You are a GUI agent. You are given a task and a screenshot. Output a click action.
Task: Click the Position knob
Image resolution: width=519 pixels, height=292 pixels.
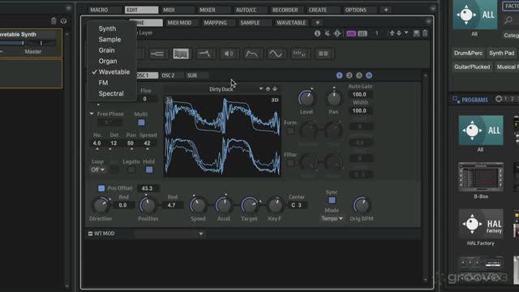(x=148, y=205)
